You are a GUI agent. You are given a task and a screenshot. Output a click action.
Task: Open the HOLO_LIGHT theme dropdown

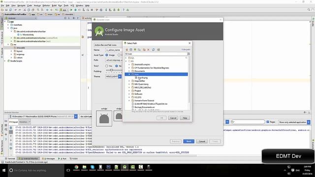(120, 77)
